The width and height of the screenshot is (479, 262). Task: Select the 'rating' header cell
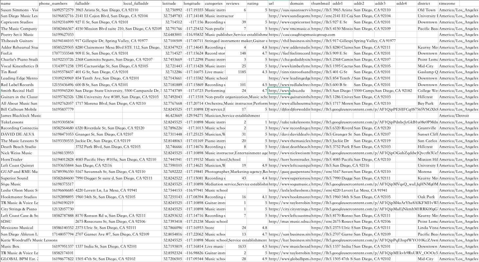point(257,3)
